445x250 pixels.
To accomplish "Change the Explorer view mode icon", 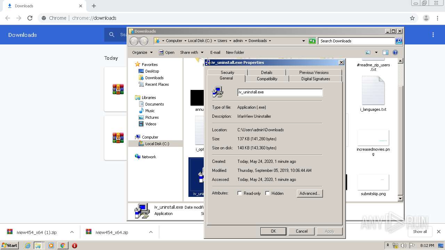I will click(368, 52).
